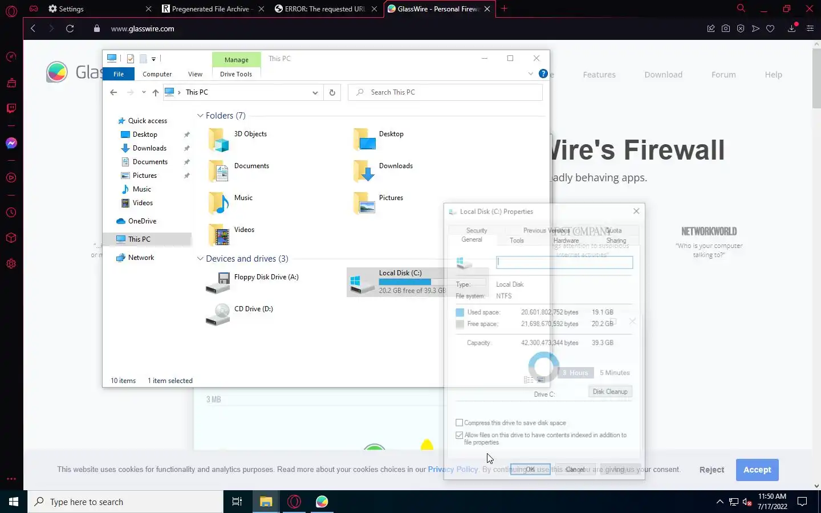
Task: Click the Up arrow in File Explorer
Action: click(x=156, y=92)
